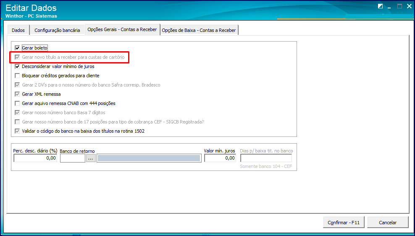
Task: Toggle Gerar nosso número banco Basa checkbox
Action: pos(18,113)
